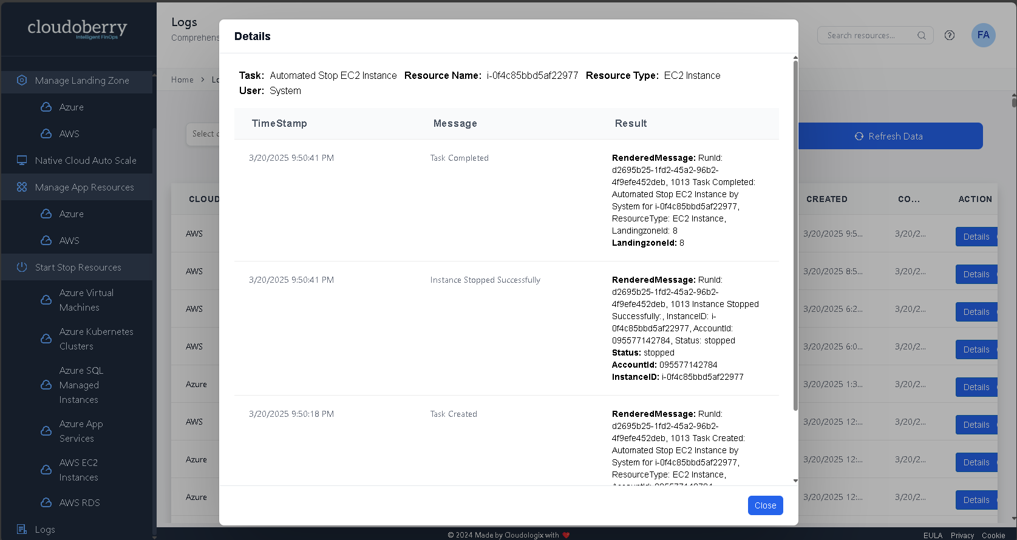
Task: Click Details button for 3/20/2025 8:5... row
Action: pos(976,274)
